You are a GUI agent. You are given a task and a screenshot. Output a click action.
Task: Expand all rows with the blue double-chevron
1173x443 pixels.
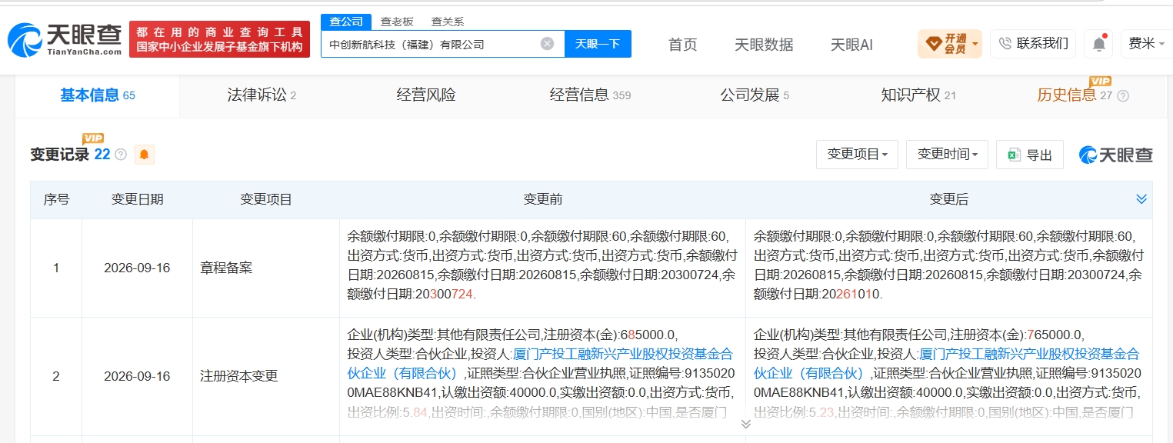pyautogui.click(x=1141, y=199)
